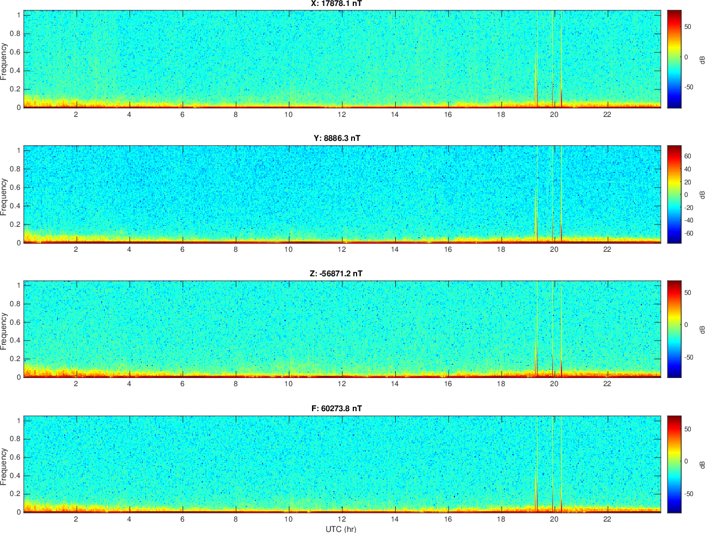The height and width of the screenshot is (533, 705).
Task: Click the Frequency label of the Z plot
Action: (x=4, y=331)
